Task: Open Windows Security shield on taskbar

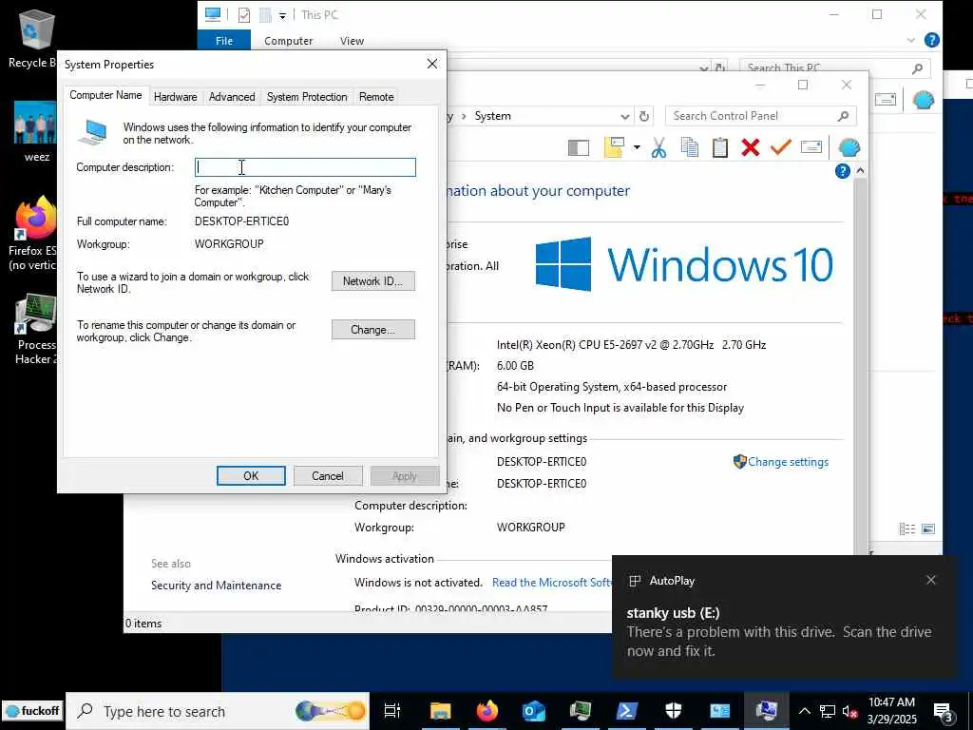Action: click(x=674, y=711)
